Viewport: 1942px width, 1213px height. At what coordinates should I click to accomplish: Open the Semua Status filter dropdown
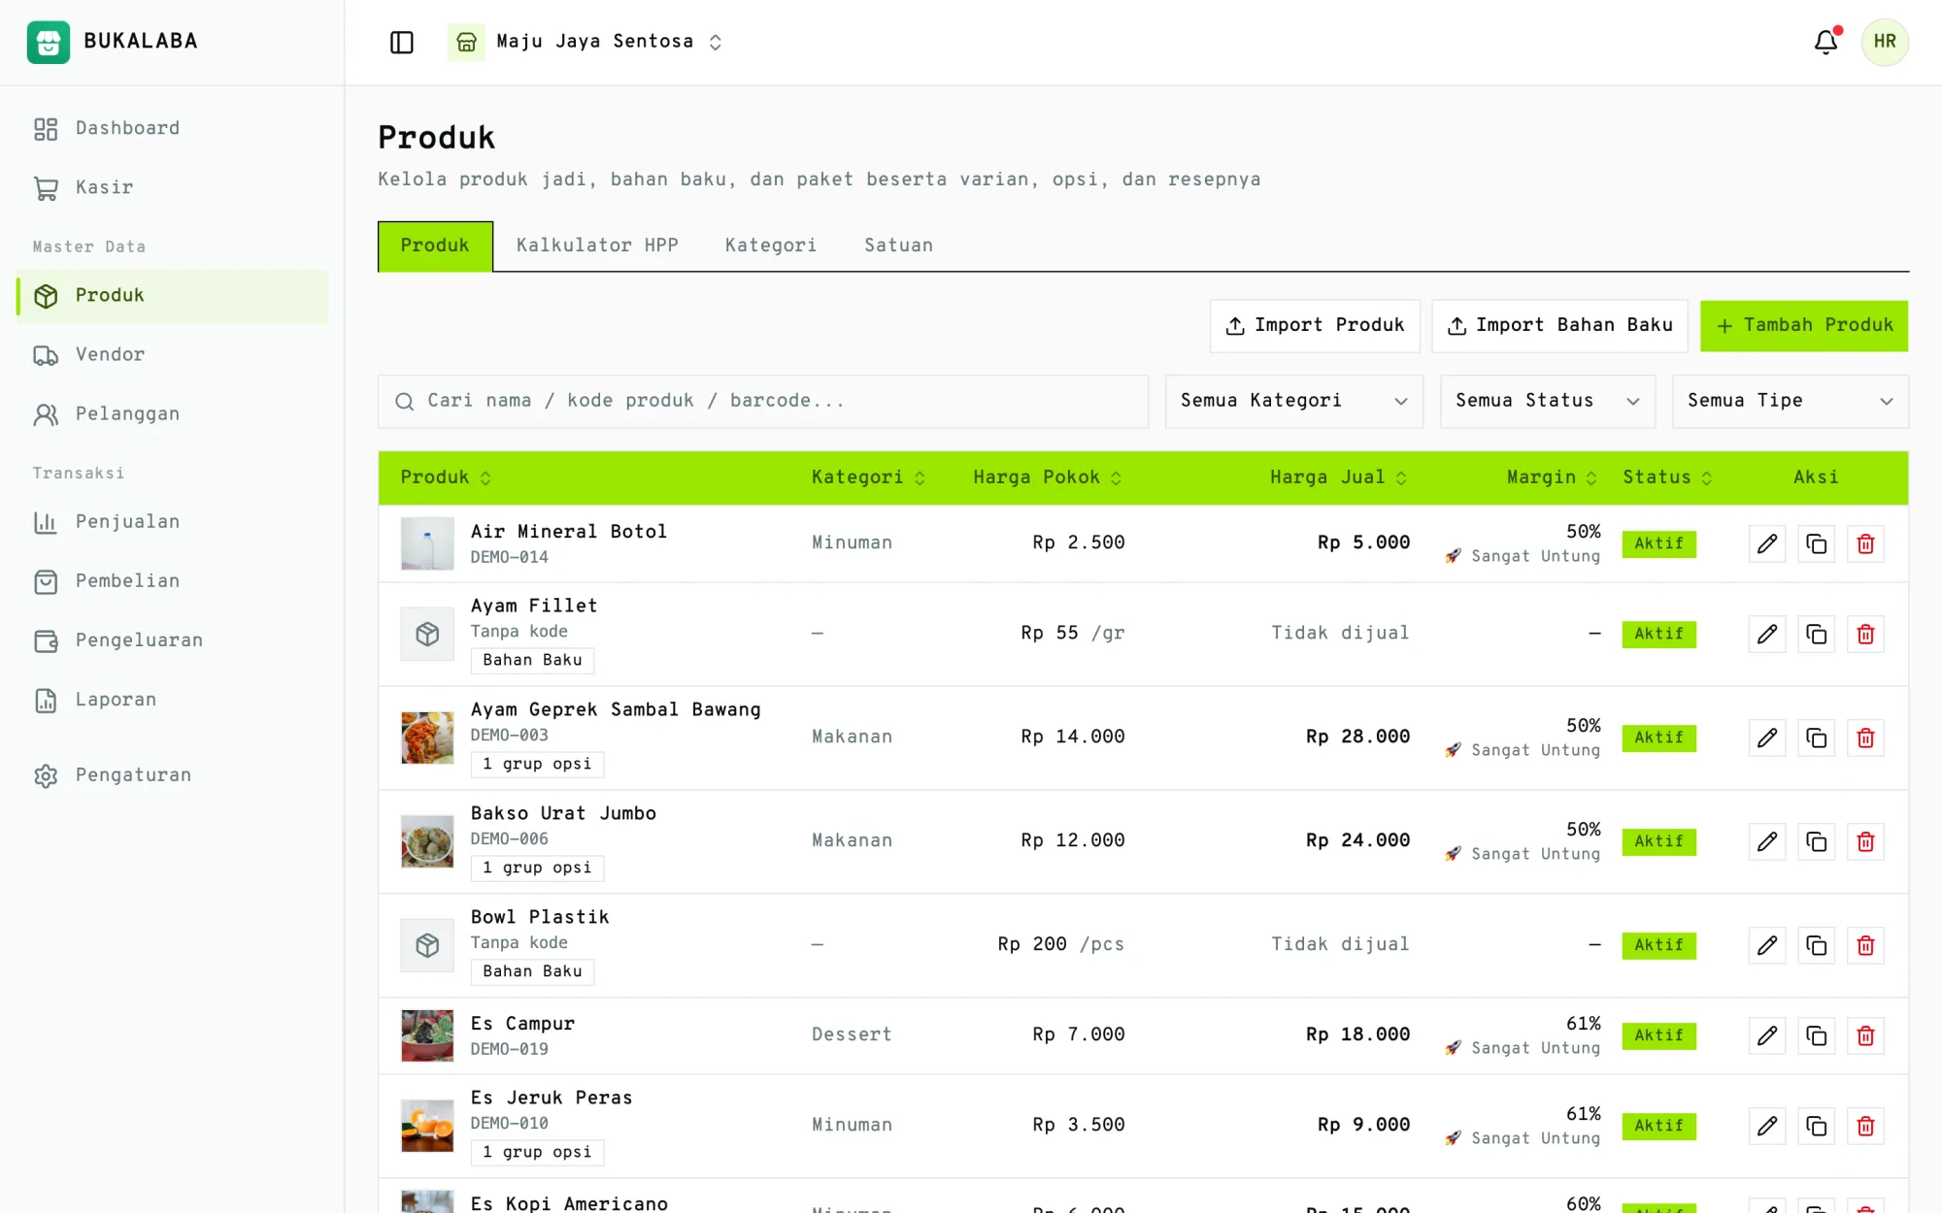[1548, 401]
